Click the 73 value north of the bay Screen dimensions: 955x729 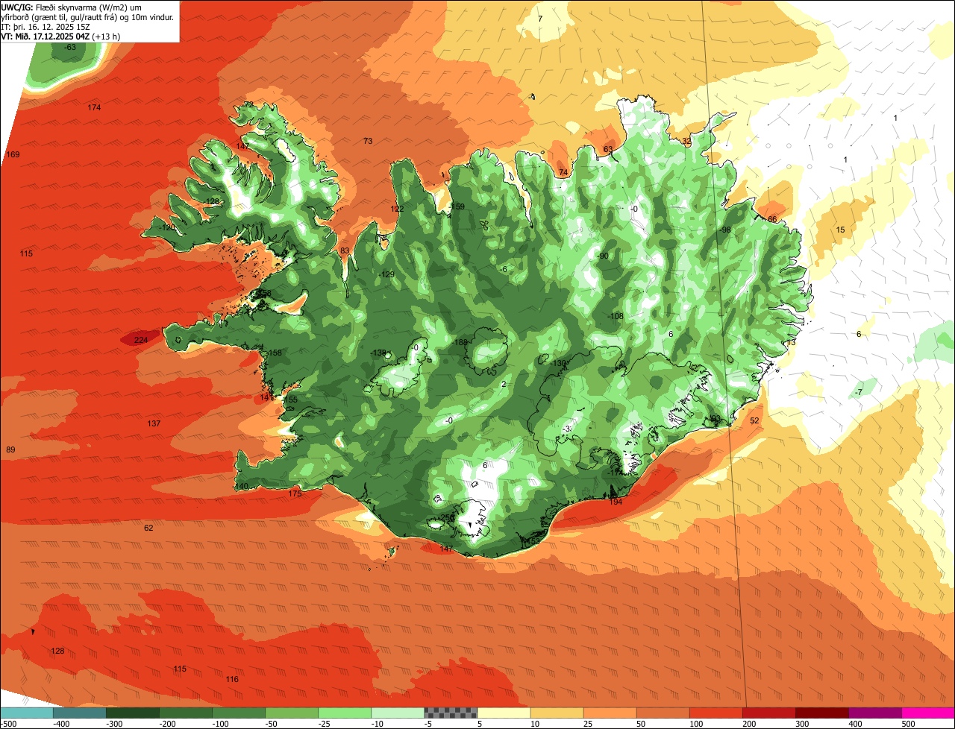point(368,141)
